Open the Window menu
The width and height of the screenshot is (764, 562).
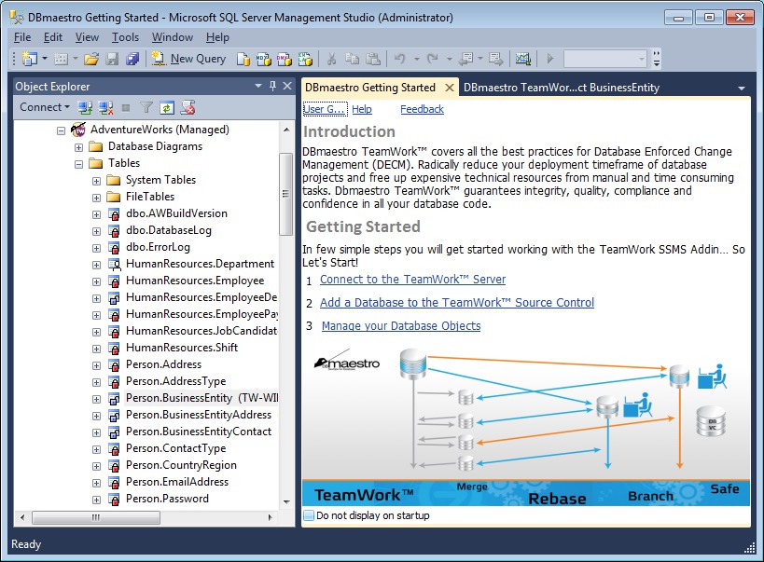(172, 37)
